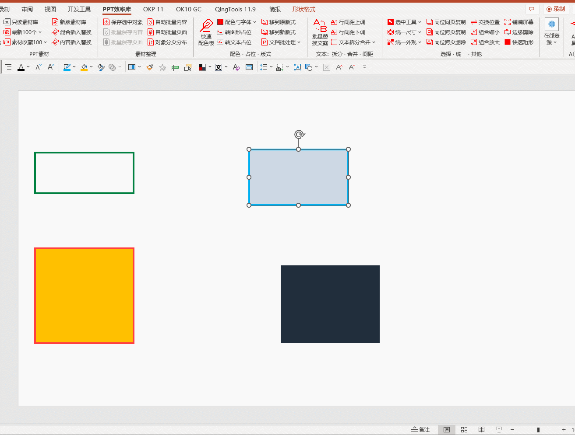
Task: Click 移到新版式
Action: tap(279, 32)
